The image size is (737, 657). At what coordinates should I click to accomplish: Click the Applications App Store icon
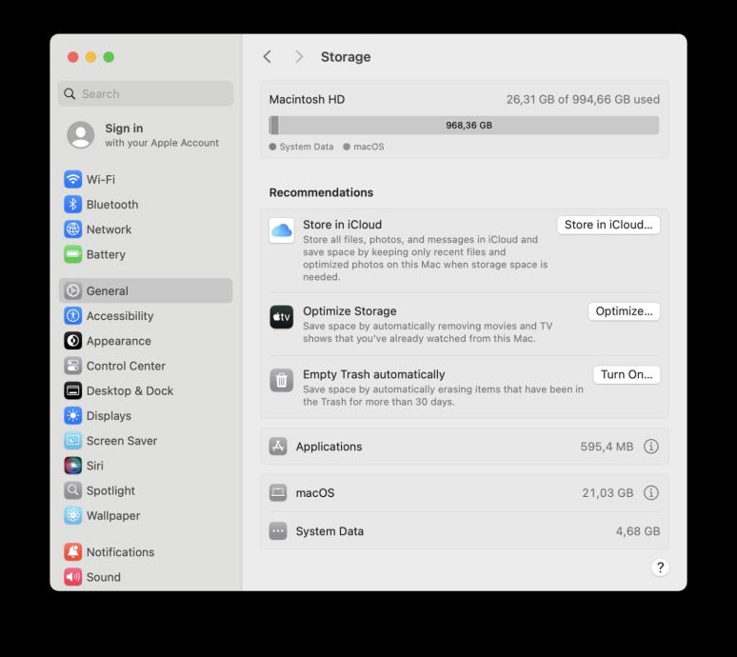tap(278, 446)
